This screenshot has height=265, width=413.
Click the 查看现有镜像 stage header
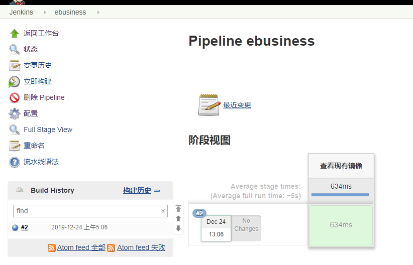pyautogui.click(x=341, y=166)
